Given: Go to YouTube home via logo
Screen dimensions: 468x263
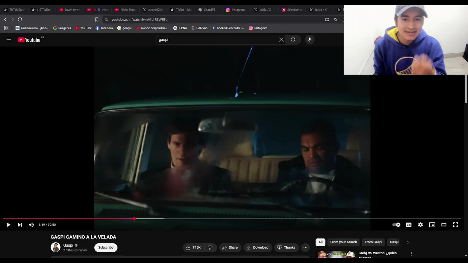Looking at the screenshot, I should [29, 40].
